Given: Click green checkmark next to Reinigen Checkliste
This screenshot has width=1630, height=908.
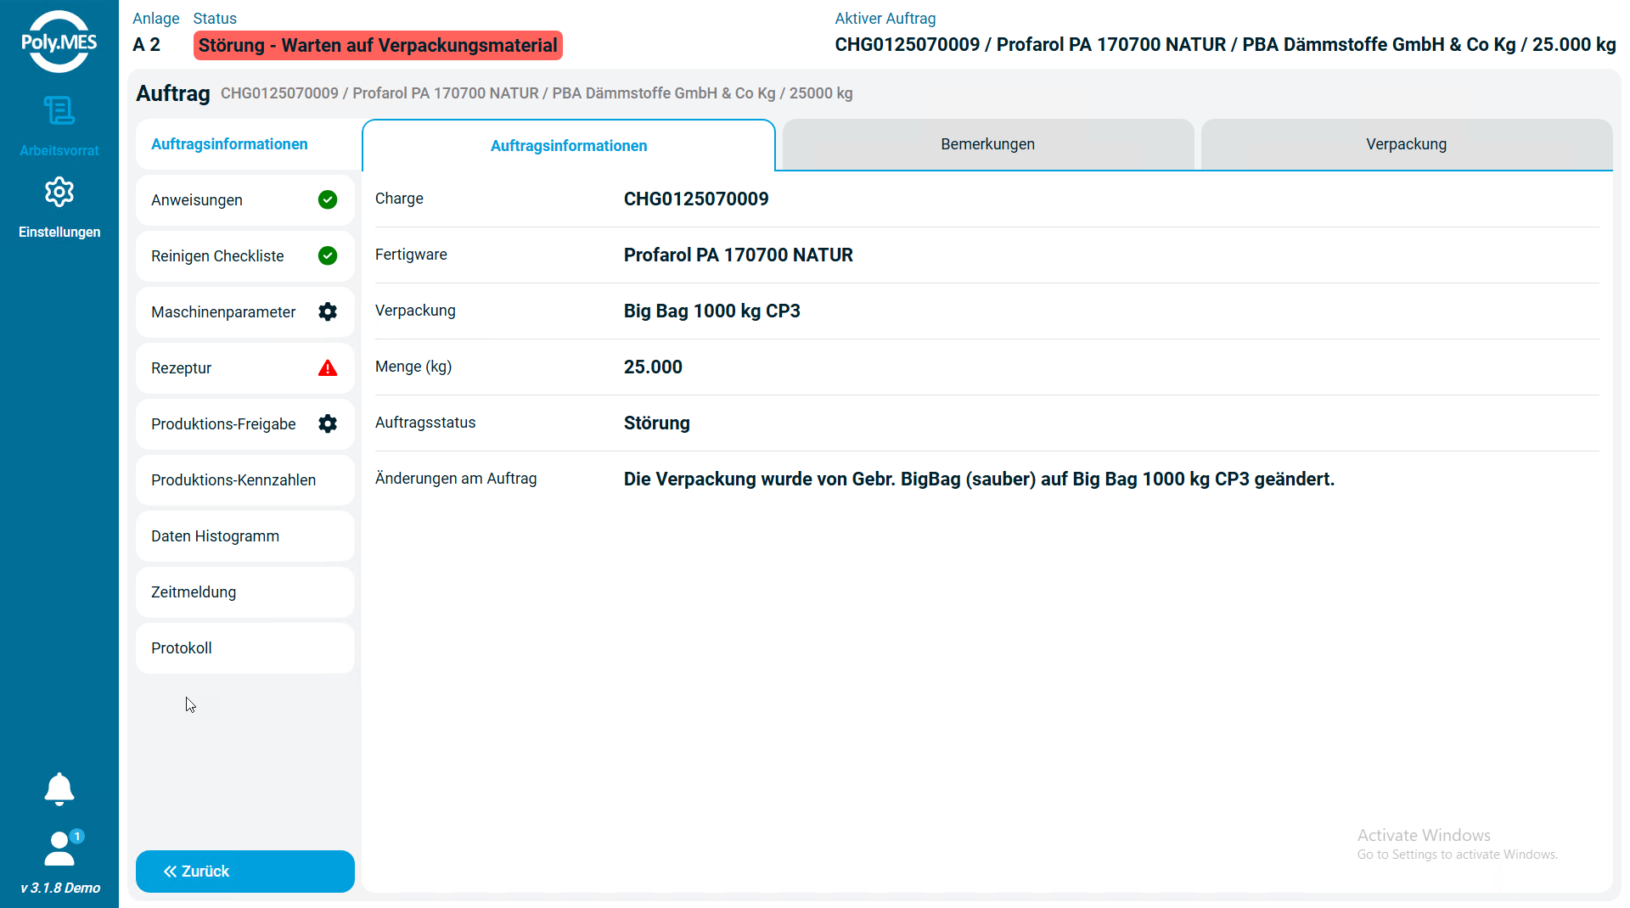Looking at the screenshot, I should [328, 255].
